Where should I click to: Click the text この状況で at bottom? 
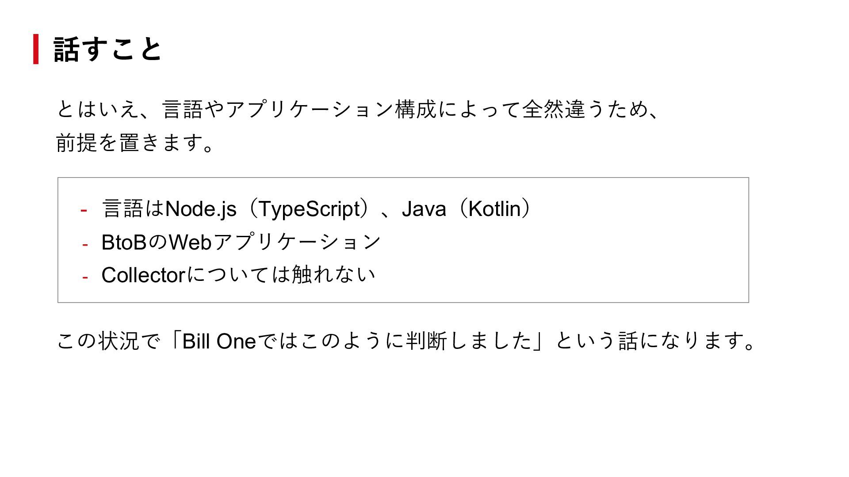(107, 341)
